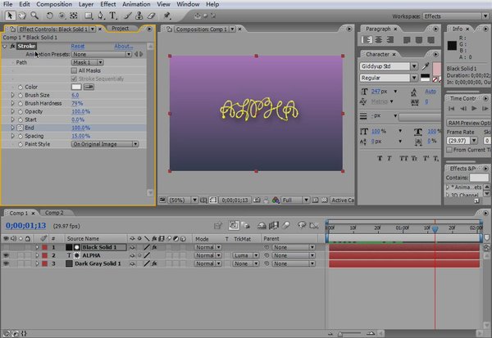Click the Reset link for Stroke
Screen dimensions: 492x338
pos(78,47)
